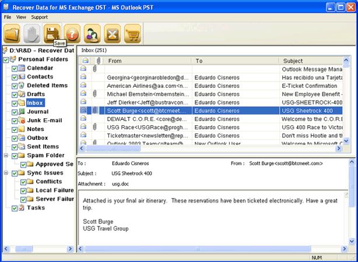Click message list scroll down arrow

point(346,141)
